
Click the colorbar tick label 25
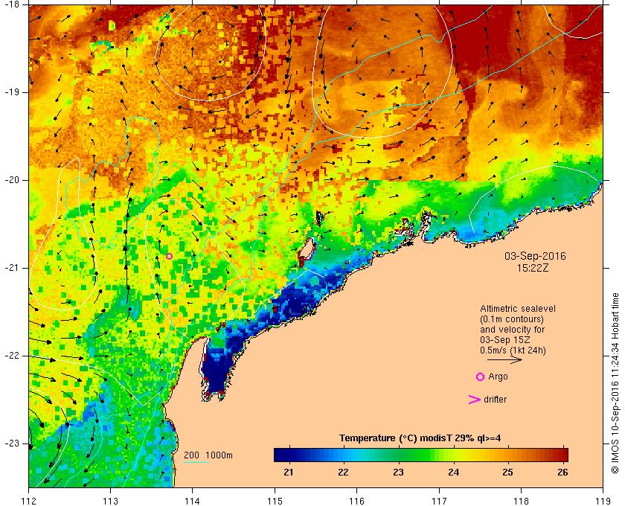(507, 473)
